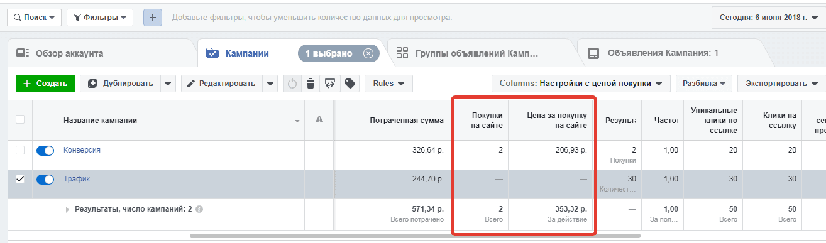This screenshot has height=243, width=826.
Task: Clear the 1 выбрано selection badge
Action: click(368, 53)
